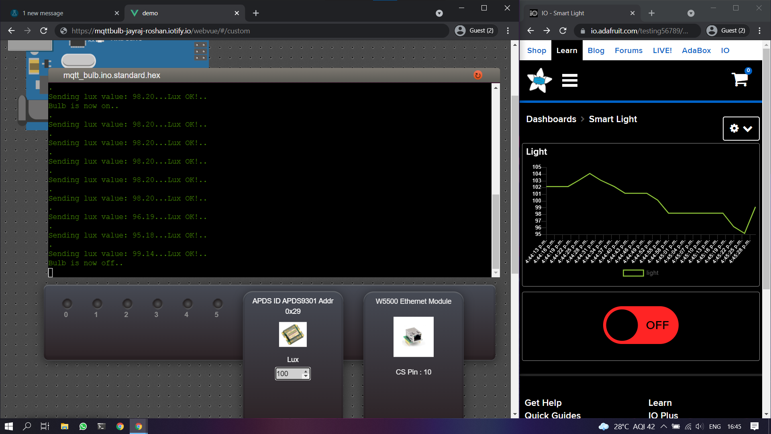771x434 pixels.
Task: Open the dashboard settings gear dropdown
Action: click(x=741, y=129)
